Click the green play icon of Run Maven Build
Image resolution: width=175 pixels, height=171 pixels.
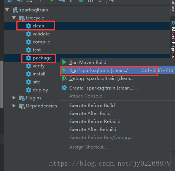64,62
